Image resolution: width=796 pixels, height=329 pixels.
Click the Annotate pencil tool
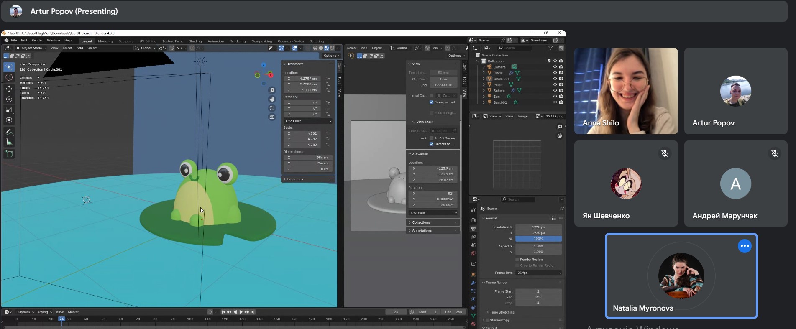click(9, 132)
